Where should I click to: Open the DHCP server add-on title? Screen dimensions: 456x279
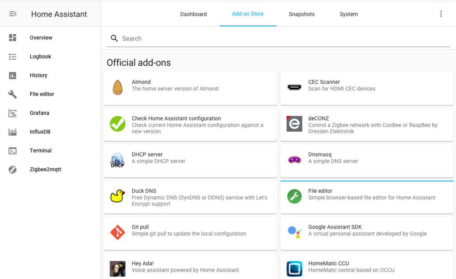(x=147, y=154)
